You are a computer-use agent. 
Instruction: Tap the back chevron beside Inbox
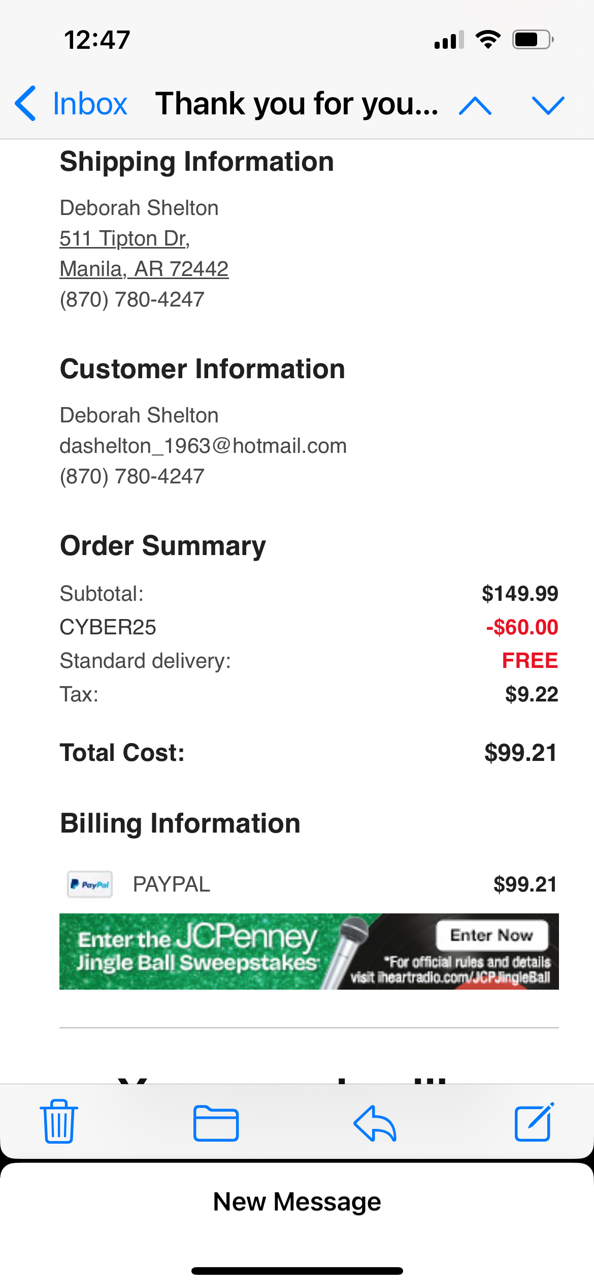point(25,103)
